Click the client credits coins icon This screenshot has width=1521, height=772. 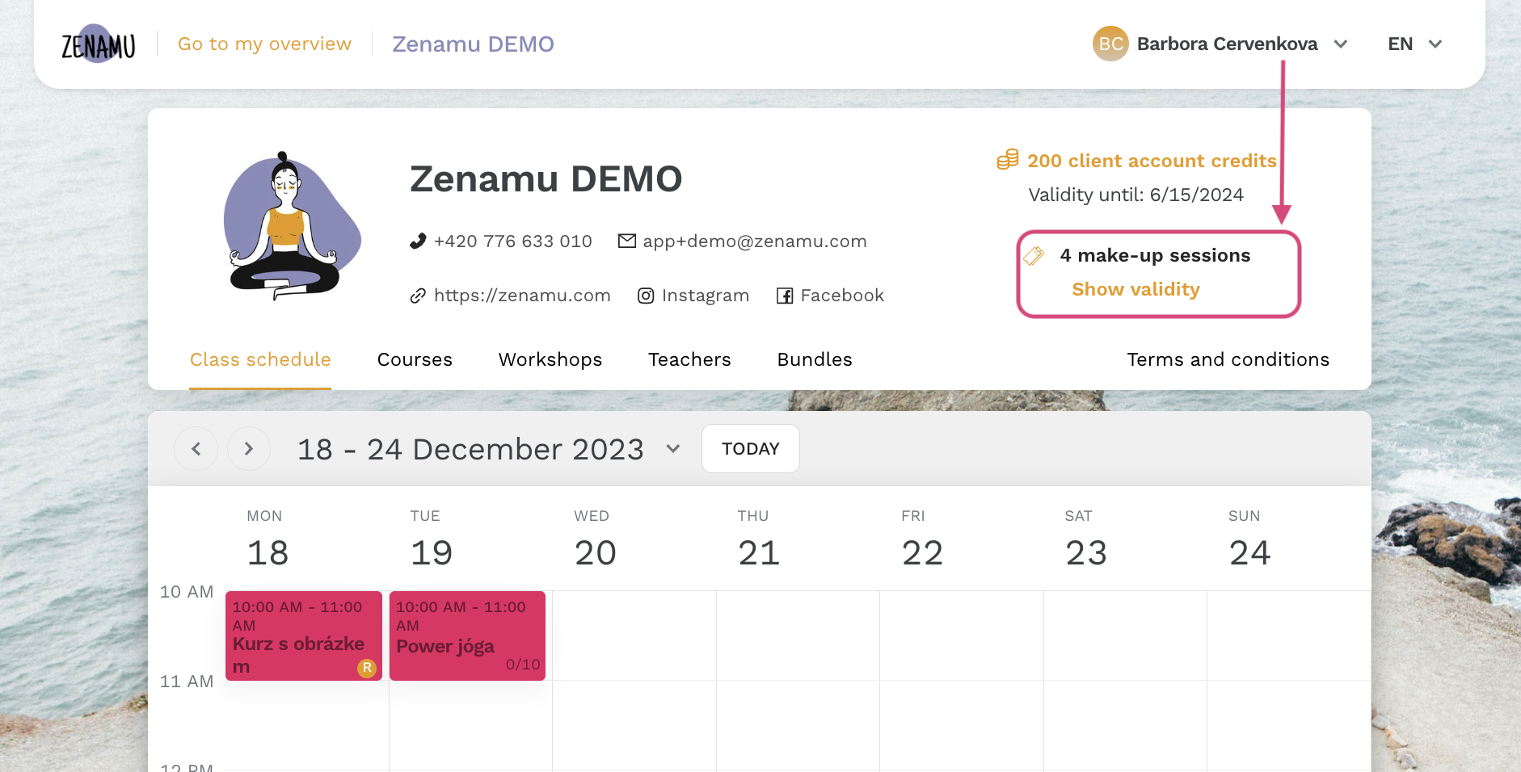pos(1008,160)
